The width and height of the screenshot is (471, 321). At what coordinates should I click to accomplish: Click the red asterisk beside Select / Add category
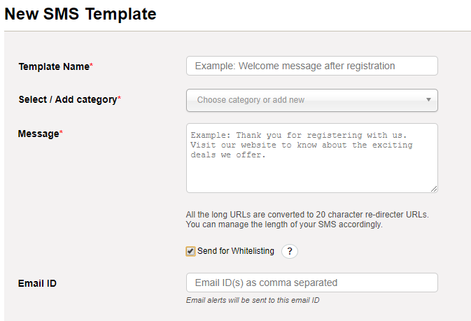[119, 98]
